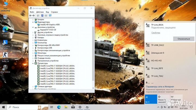Viewport: 196px width, 110px height.
Task: Select the TP-LINK_DA22 network
Action: (170, 45)
